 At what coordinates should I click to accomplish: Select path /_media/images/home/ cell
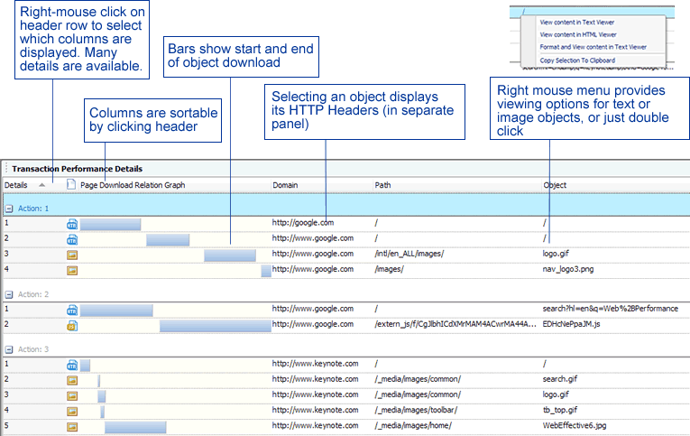413,425
